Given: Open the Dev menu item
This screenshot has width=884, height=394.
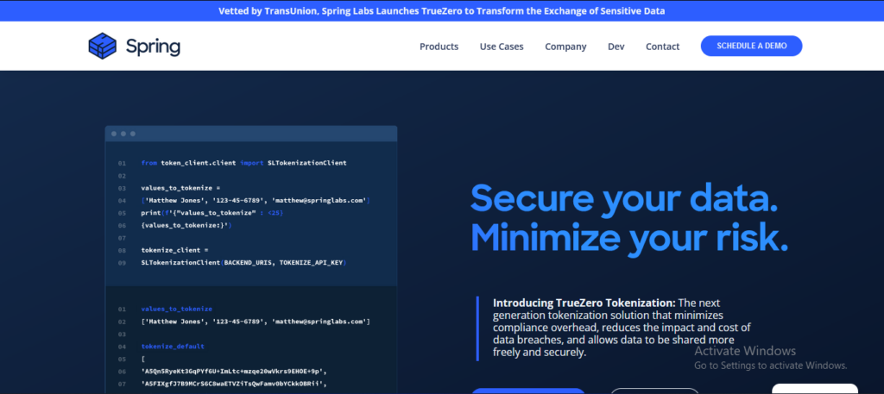Looking at the screenshot, I should tap(616, 47).
